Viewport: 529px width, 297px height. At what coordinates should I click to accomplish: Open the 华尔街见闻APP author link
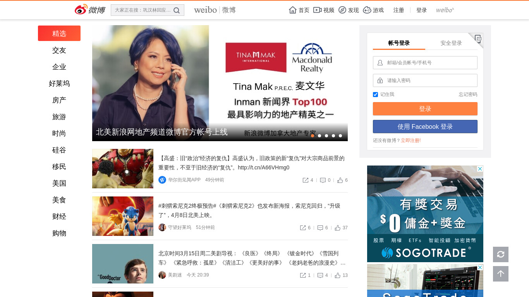(x=184, y=180)
